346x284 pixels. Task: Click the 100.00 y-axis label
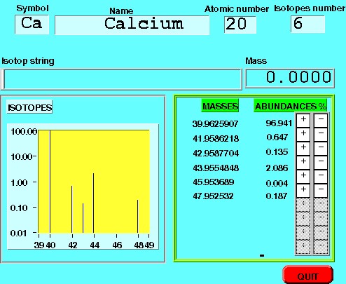click(x=24, y=132)
